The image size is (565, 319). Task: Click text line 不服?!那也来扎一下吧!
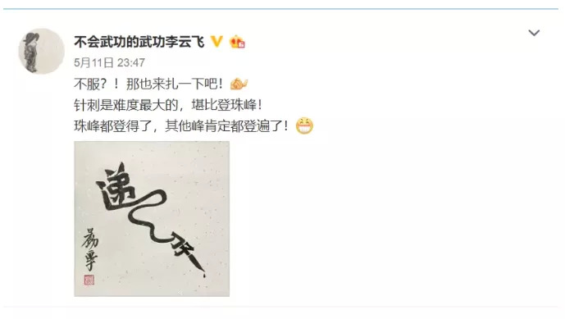pos(148,84)
